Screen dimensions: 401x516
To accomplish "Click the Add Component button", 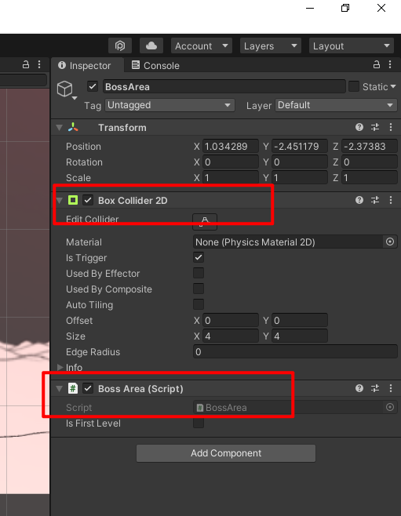I will 226,453.
